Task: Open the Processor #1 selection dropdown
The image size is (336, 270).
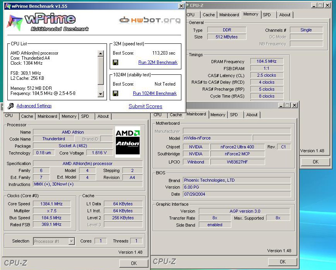Action: [x=71, y=241]
